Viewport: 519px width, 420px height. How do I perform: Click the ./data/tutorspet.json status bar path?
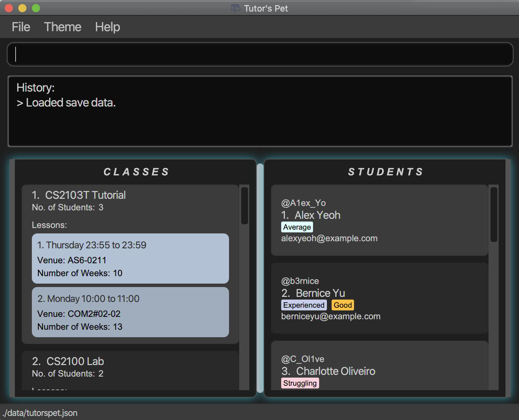coord(40,413)
